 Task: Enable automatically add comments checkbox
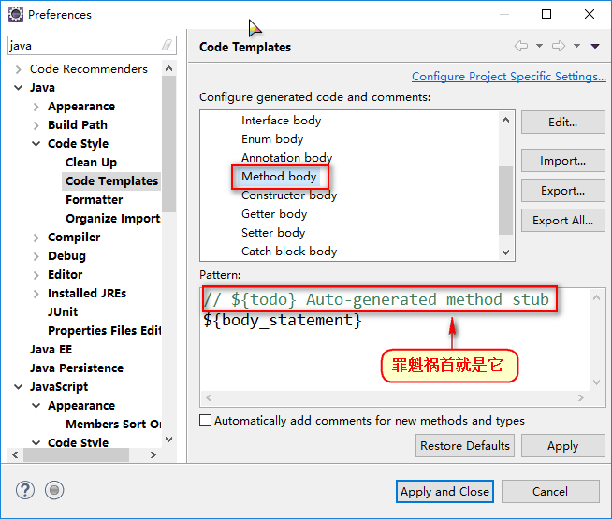tap(205, 421)
